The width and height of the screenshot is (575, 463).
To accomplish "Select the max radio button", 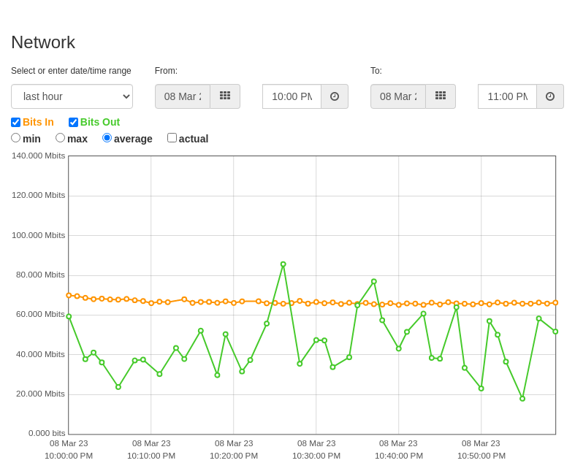I will coord(60,138).
